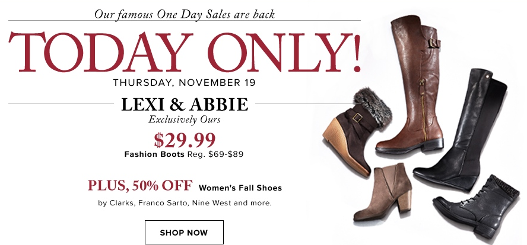Click the LEXI & ABBIE brand name
Screen dimensions: 527x245
pos(184,105)
